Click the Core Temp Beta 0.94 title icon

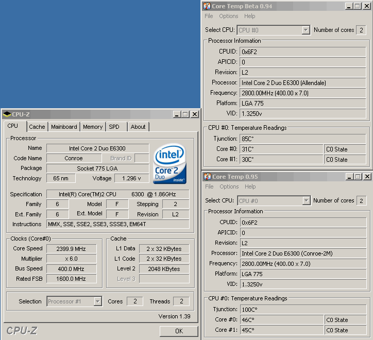(207, 6)
